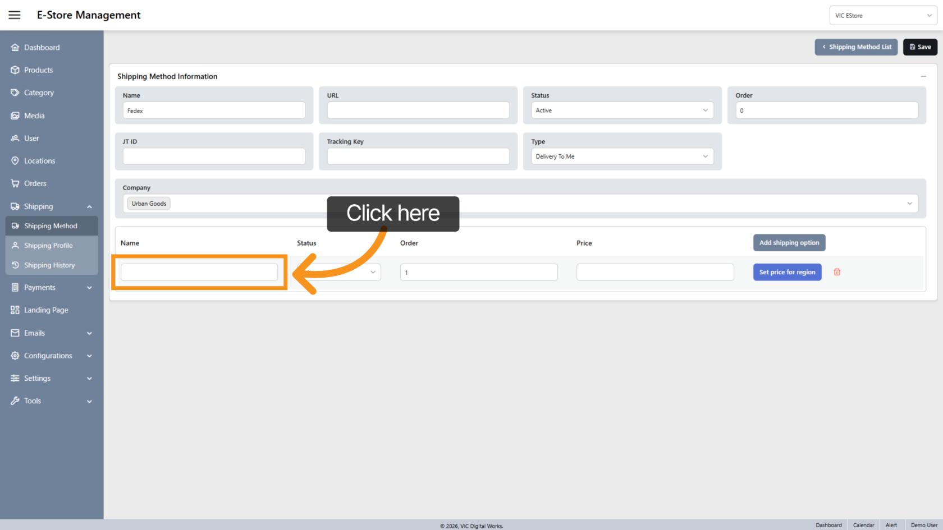Click the Dashboard home icon in sidebar
The width and height of the screenshot is (943, 530).
pyautogui.click(x=15, y=48)
